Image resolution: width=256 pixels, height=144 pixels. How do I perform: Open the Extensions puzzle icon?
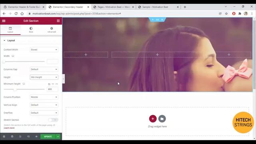[x=240, y=14]
